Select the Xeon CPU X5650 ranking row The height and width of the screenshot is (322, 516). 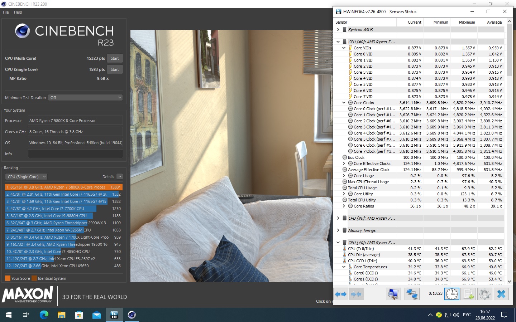(x=64, y=266)
